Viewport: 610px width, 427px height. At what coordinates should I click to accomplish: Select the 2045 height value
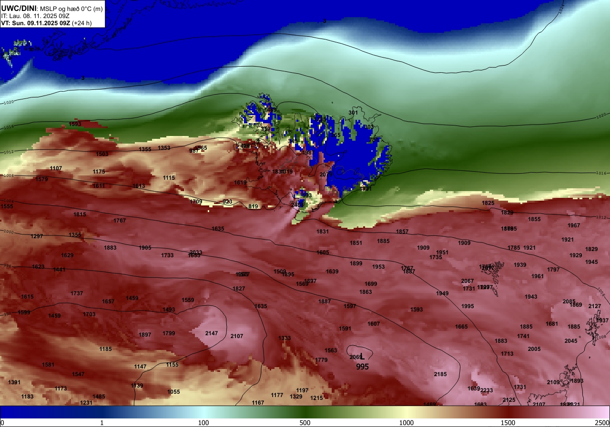(x=570, y=341)
